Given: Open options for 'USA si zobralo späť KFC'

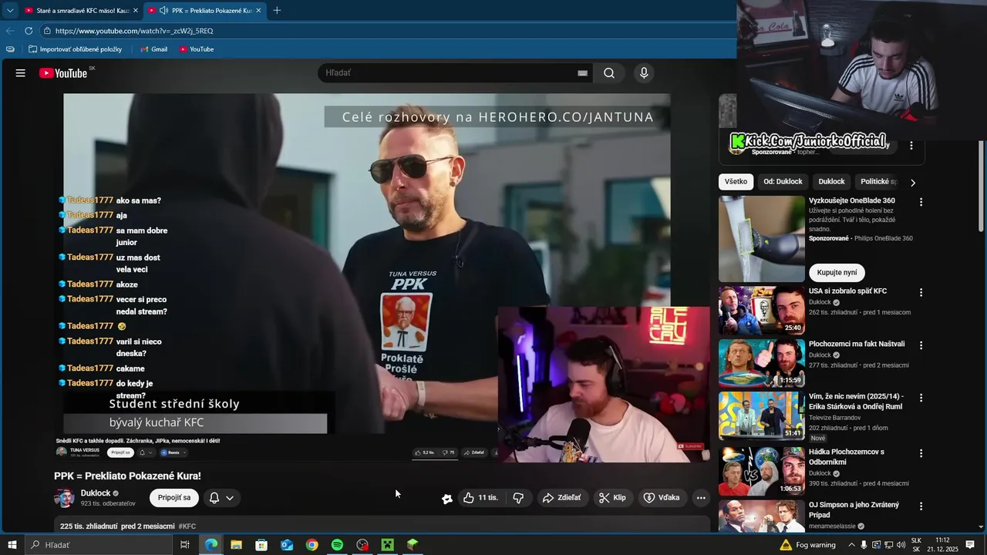Looking at the screenshot, I should coord(921,293).
